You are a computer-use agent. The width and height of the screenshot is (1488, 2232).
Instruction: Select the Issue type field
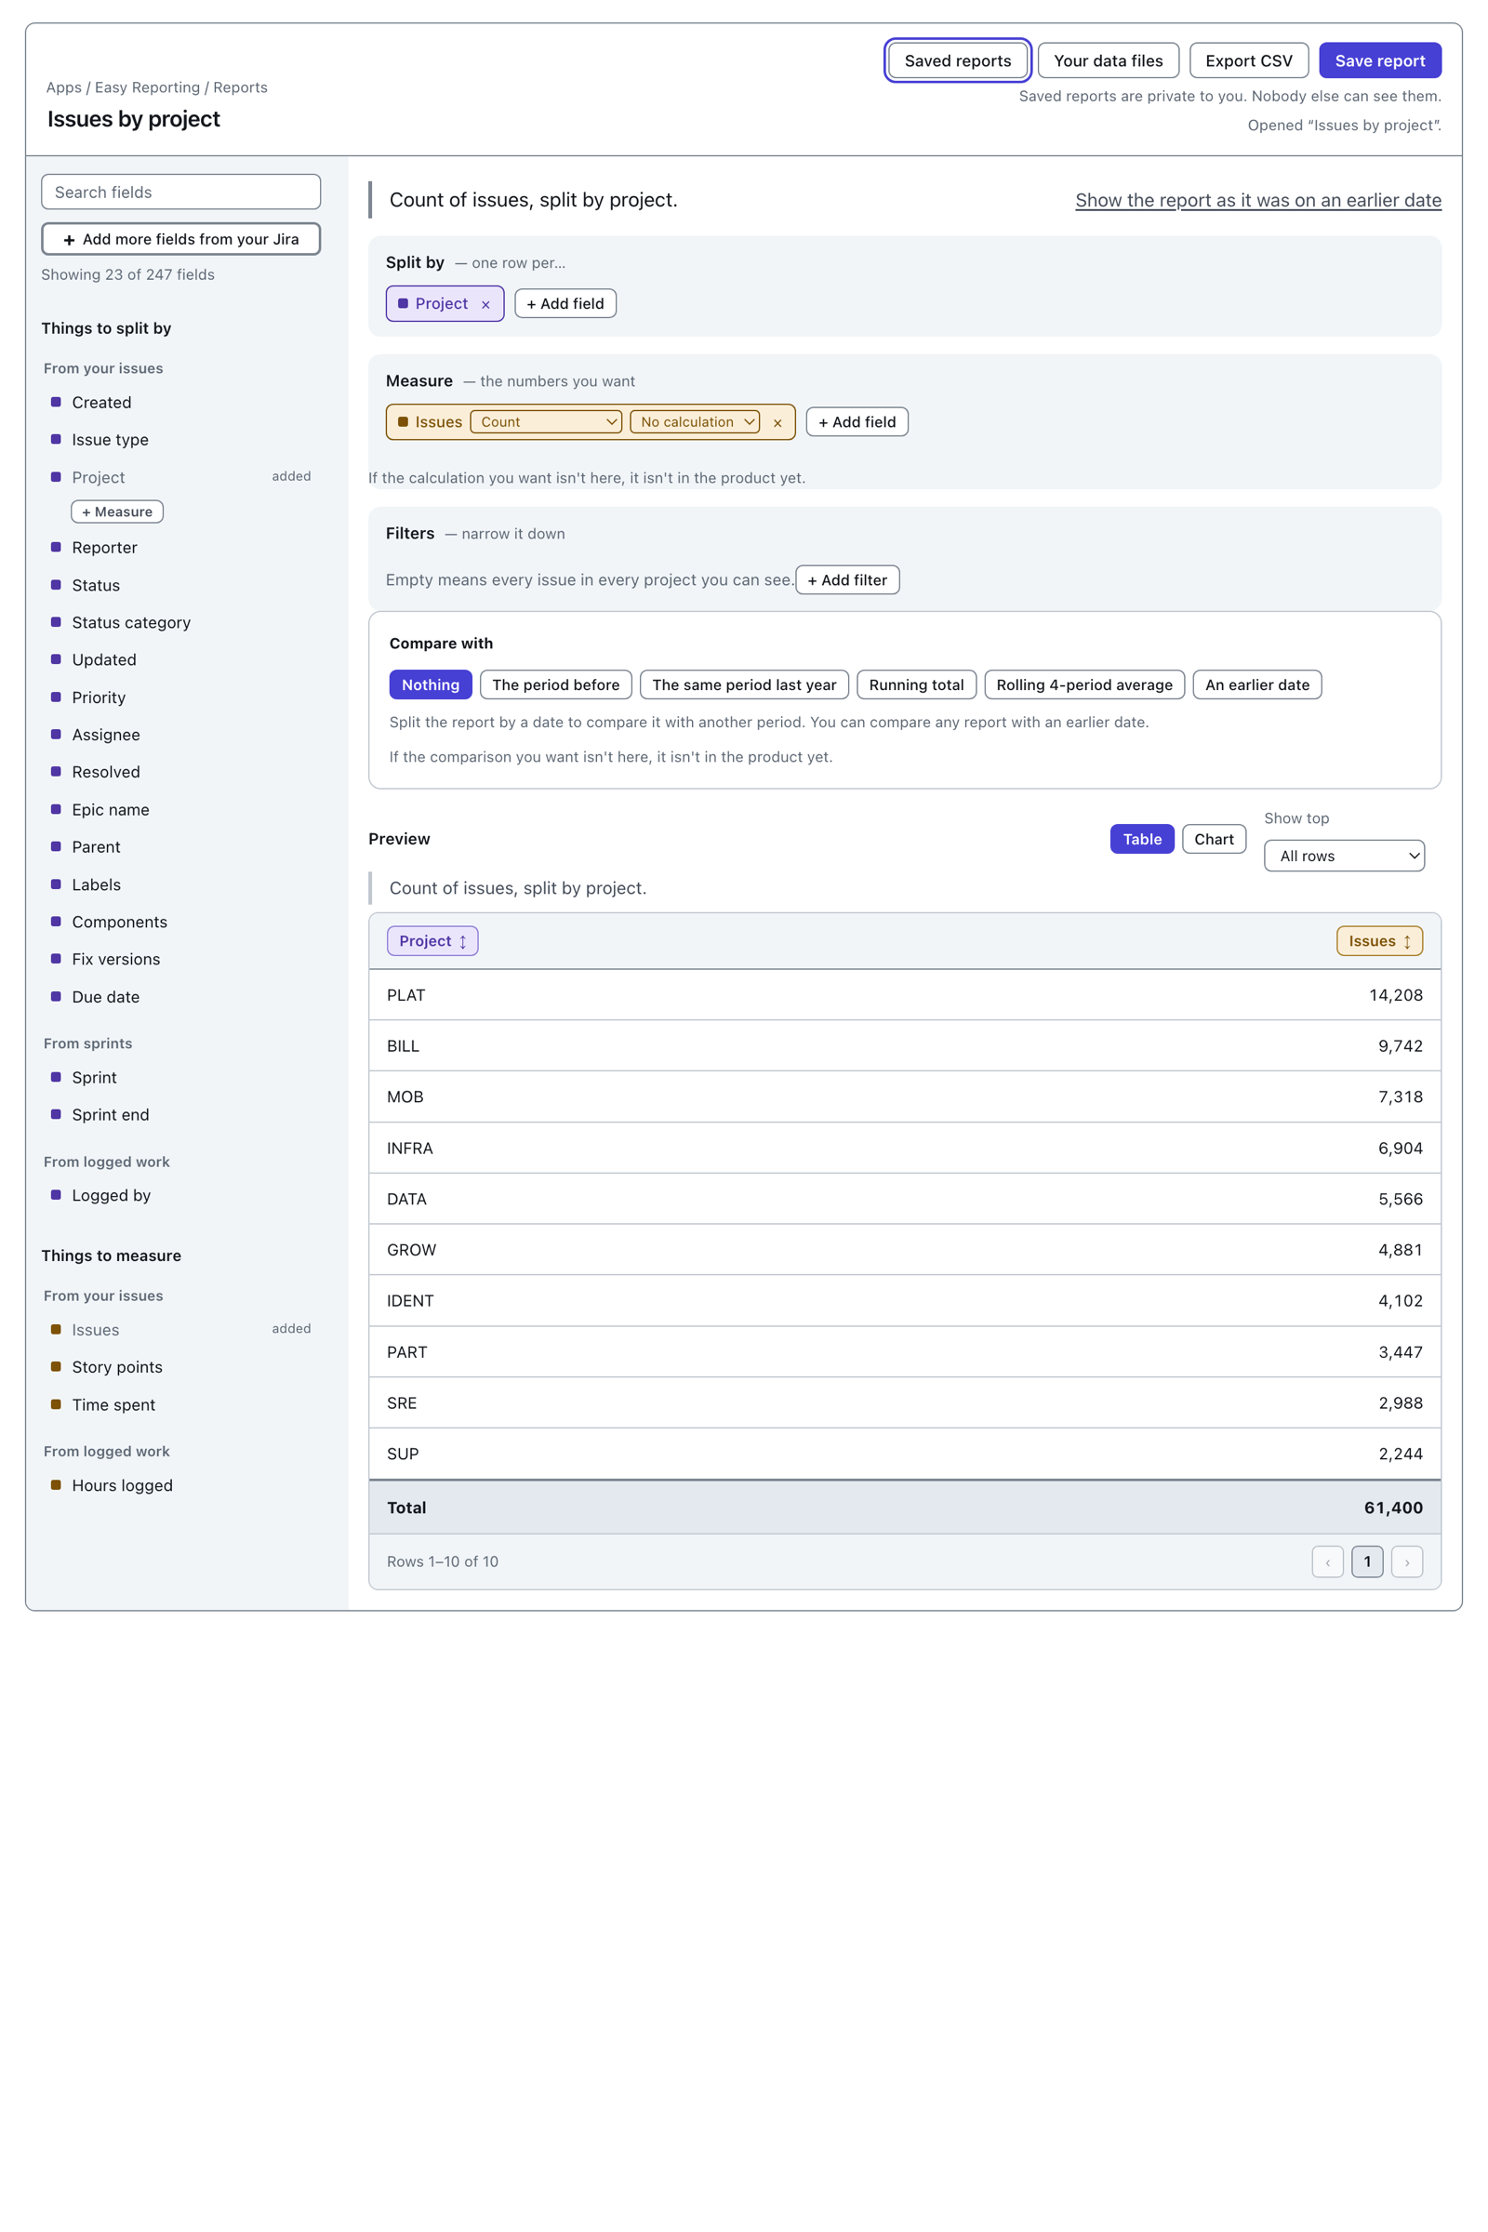click(110, 439)
